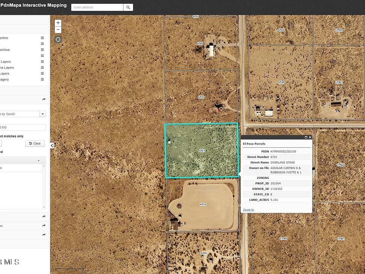Expand panel using arrow above GeoID dropdown
The height and width of the screenshot is (274, 365).
[x=44, y=100]
